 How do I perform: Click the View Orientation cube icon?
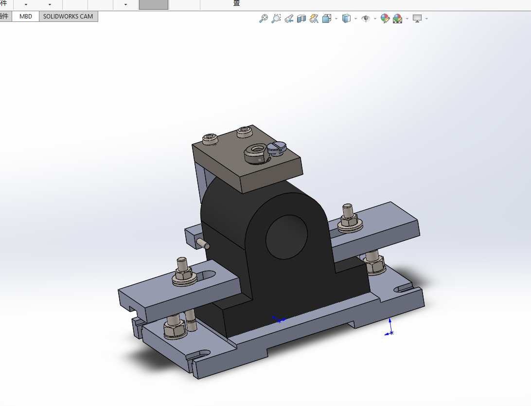(x=327, y=18)
